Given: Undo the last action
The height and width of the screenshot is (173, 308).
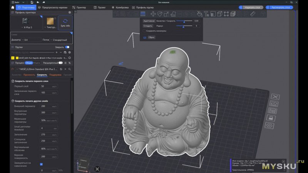Looking at the screenshot, I should [38, 2].
